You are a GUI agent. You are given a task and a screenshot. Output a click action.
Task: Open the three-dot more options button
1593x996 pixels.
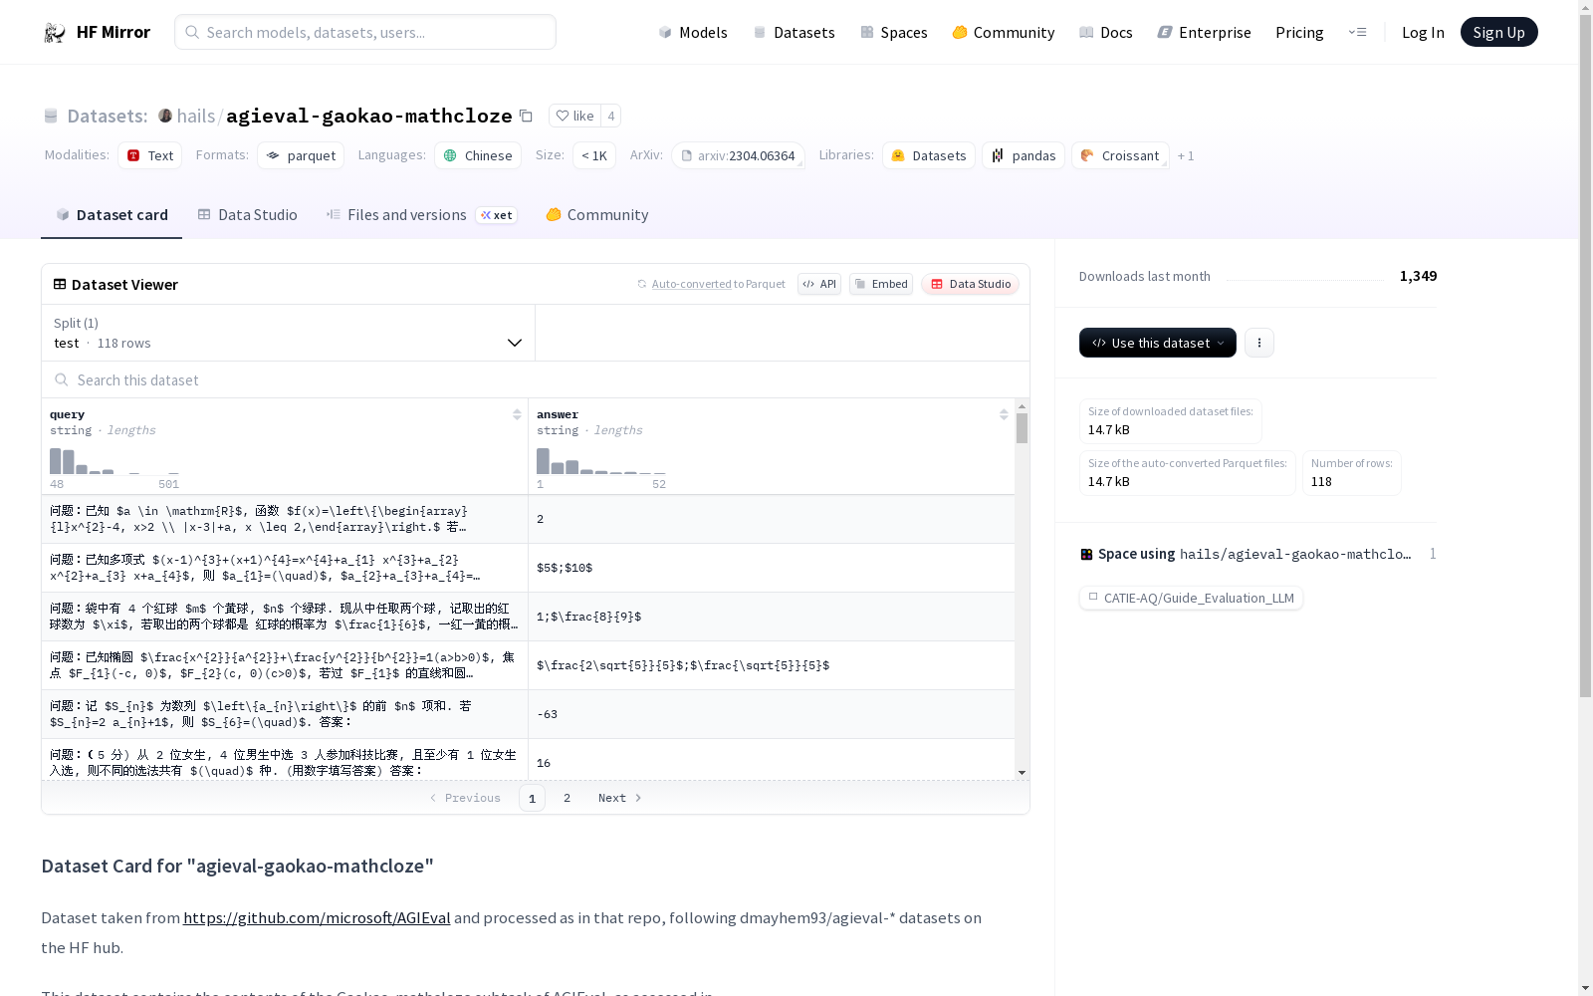(1259, 343)
